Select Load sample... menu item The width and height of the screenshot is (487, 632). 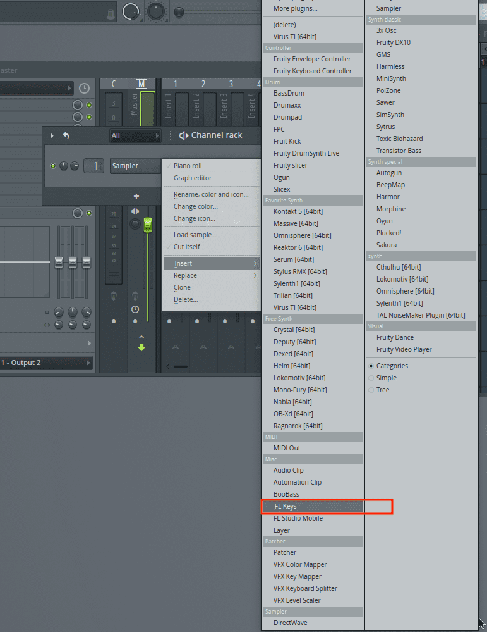click(212, 235)
